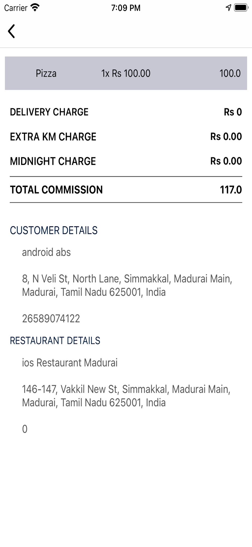252x547 pixels.
Task: Open customer address N Veli St
Action: (127, 285)
